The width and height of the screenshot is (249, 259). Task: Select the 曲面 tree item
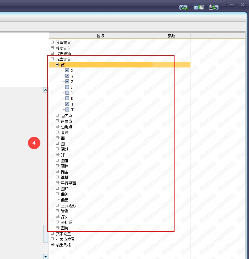[x=65, y=200]
